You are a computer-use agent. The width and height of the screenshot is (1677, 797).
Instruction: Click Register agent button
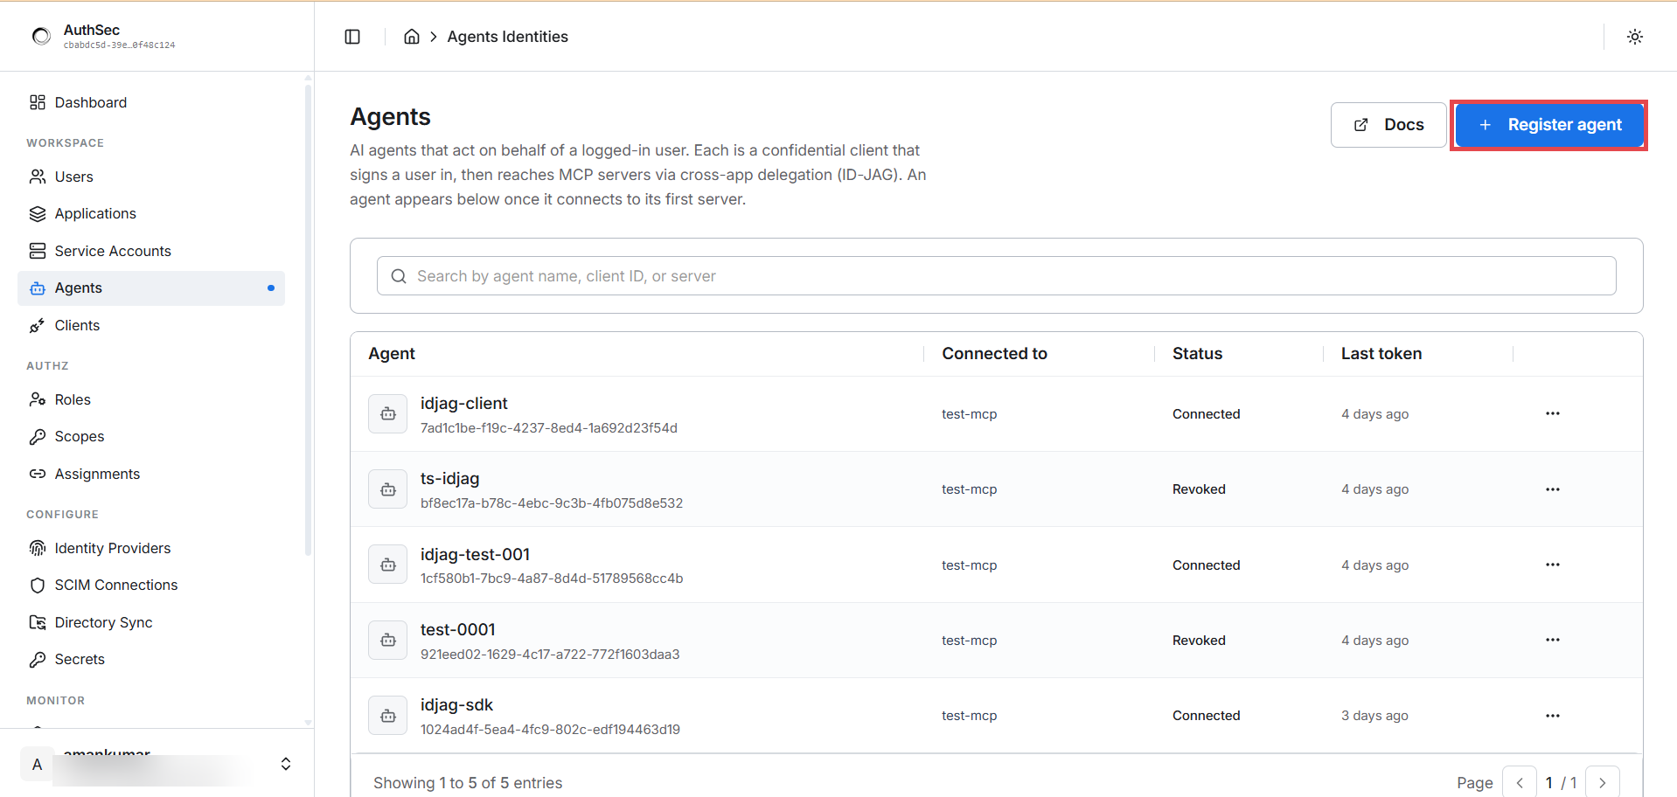click(x=1549, y=125)
